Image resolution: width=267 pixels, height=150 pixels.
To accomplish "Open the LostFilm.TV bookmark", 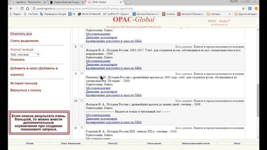I will pos(116,14).
